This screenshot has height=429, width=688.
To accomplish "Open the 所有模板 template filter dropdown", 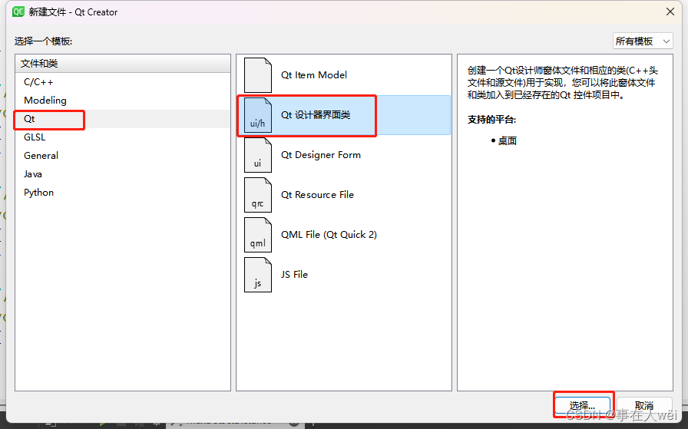I will 643,41.
